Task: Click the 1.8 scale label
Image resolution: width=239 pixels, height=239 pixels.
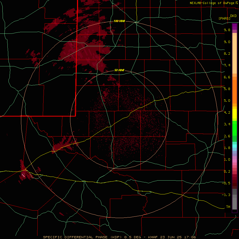Action: coord(227,148)
